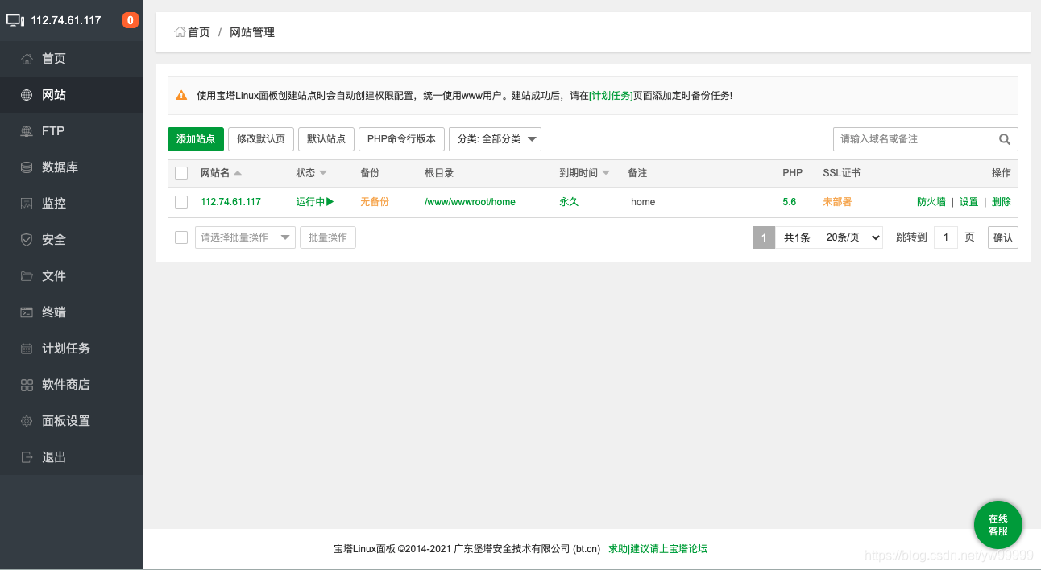1041x570 pixels.
Task: Click the house icon for 首页 in sidebar
Action: tap(27, 59)
